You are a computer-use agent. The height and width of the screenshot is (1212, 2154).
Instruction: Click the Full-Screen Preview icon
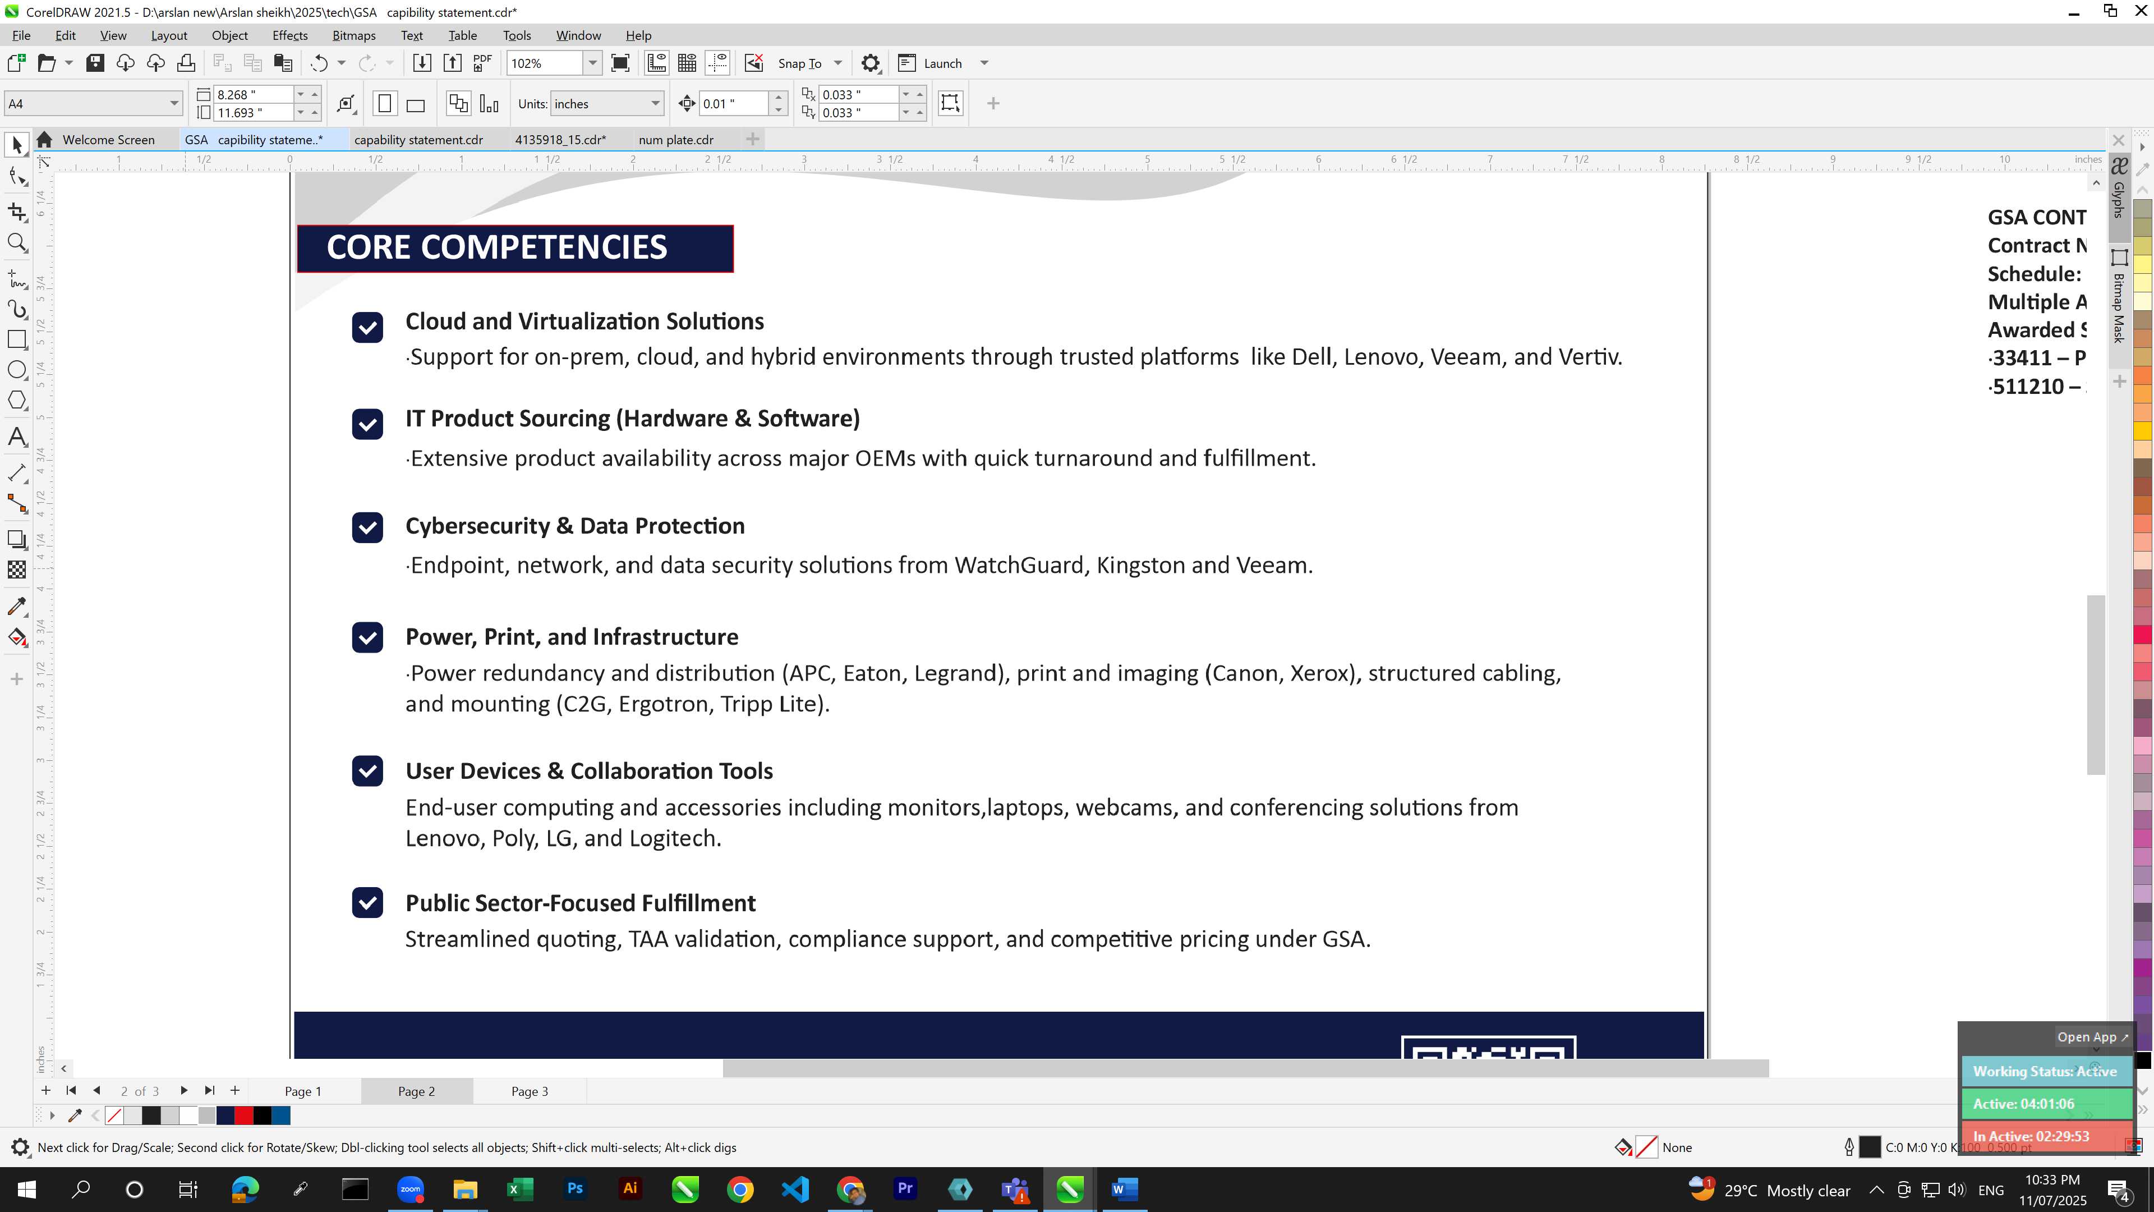click(620, 63)
